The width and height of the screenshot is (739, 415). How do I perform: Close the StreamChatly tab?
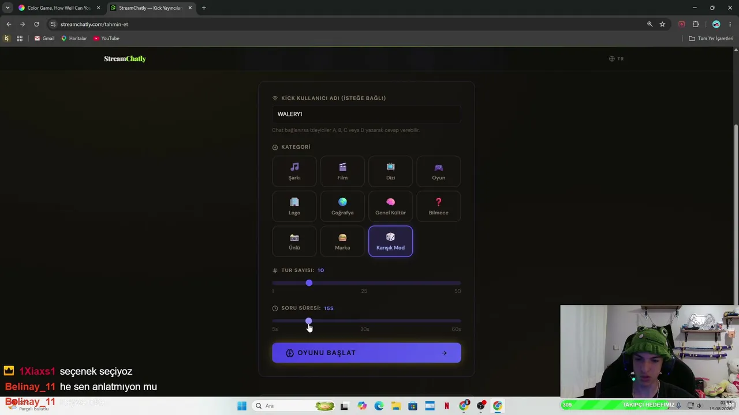189,8
